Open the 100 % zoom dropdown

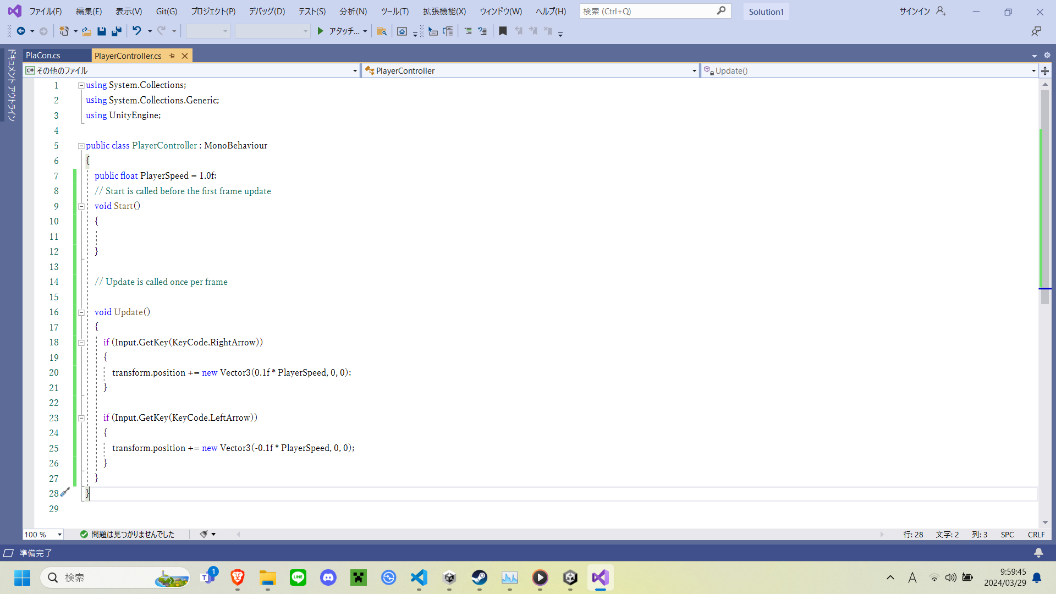pos(59,535)
